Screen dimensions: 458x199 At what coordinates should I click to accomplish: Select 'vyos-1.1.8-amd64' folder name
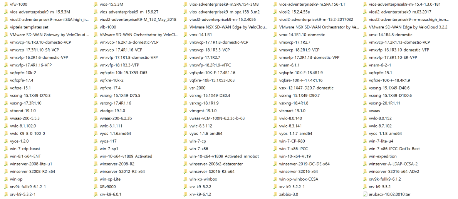(x=385, y=133)
